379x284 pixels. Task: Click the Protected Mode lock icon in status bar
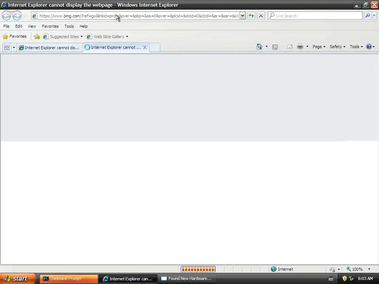coord(333,269)
